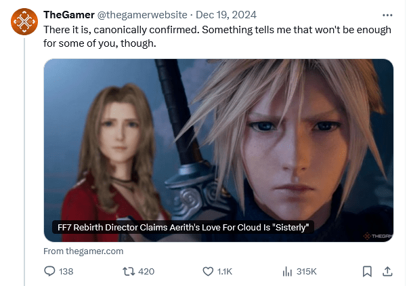Click the @thegamerwebsite handle
The image size is (411, 286).
142,15
